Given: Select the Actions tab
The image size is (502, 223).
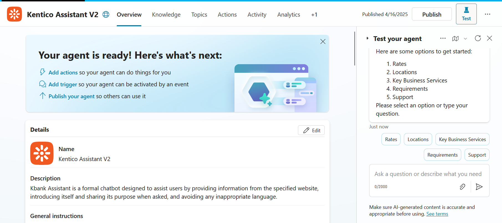Looking at the screenshot, I should (x=227, y=15).
